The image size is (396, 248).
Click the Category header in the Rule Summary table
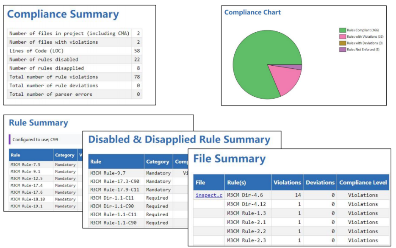(65, 155)
